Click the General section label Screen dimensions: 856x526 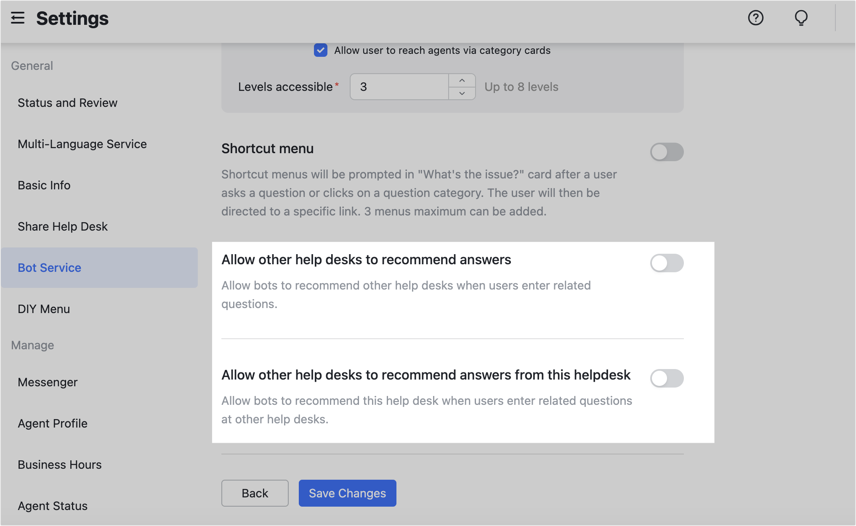point(32,66)
